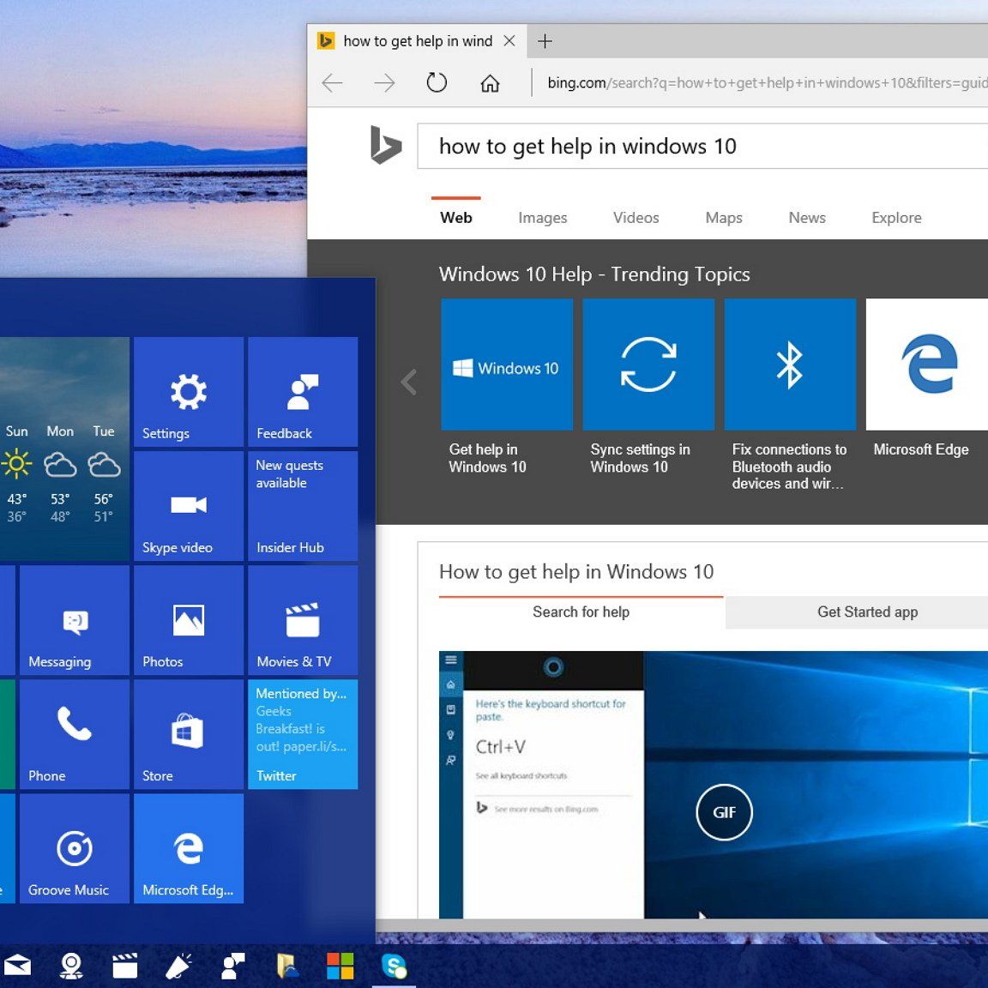Switch to the Videos search tab
Viewport: 988px width, 988px height.
pos(636,217)
